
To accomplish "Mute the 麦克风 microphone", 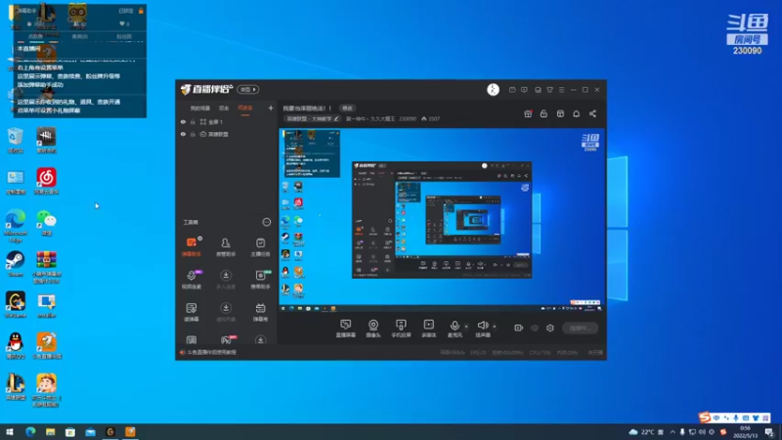I will [x=455, y=329].
